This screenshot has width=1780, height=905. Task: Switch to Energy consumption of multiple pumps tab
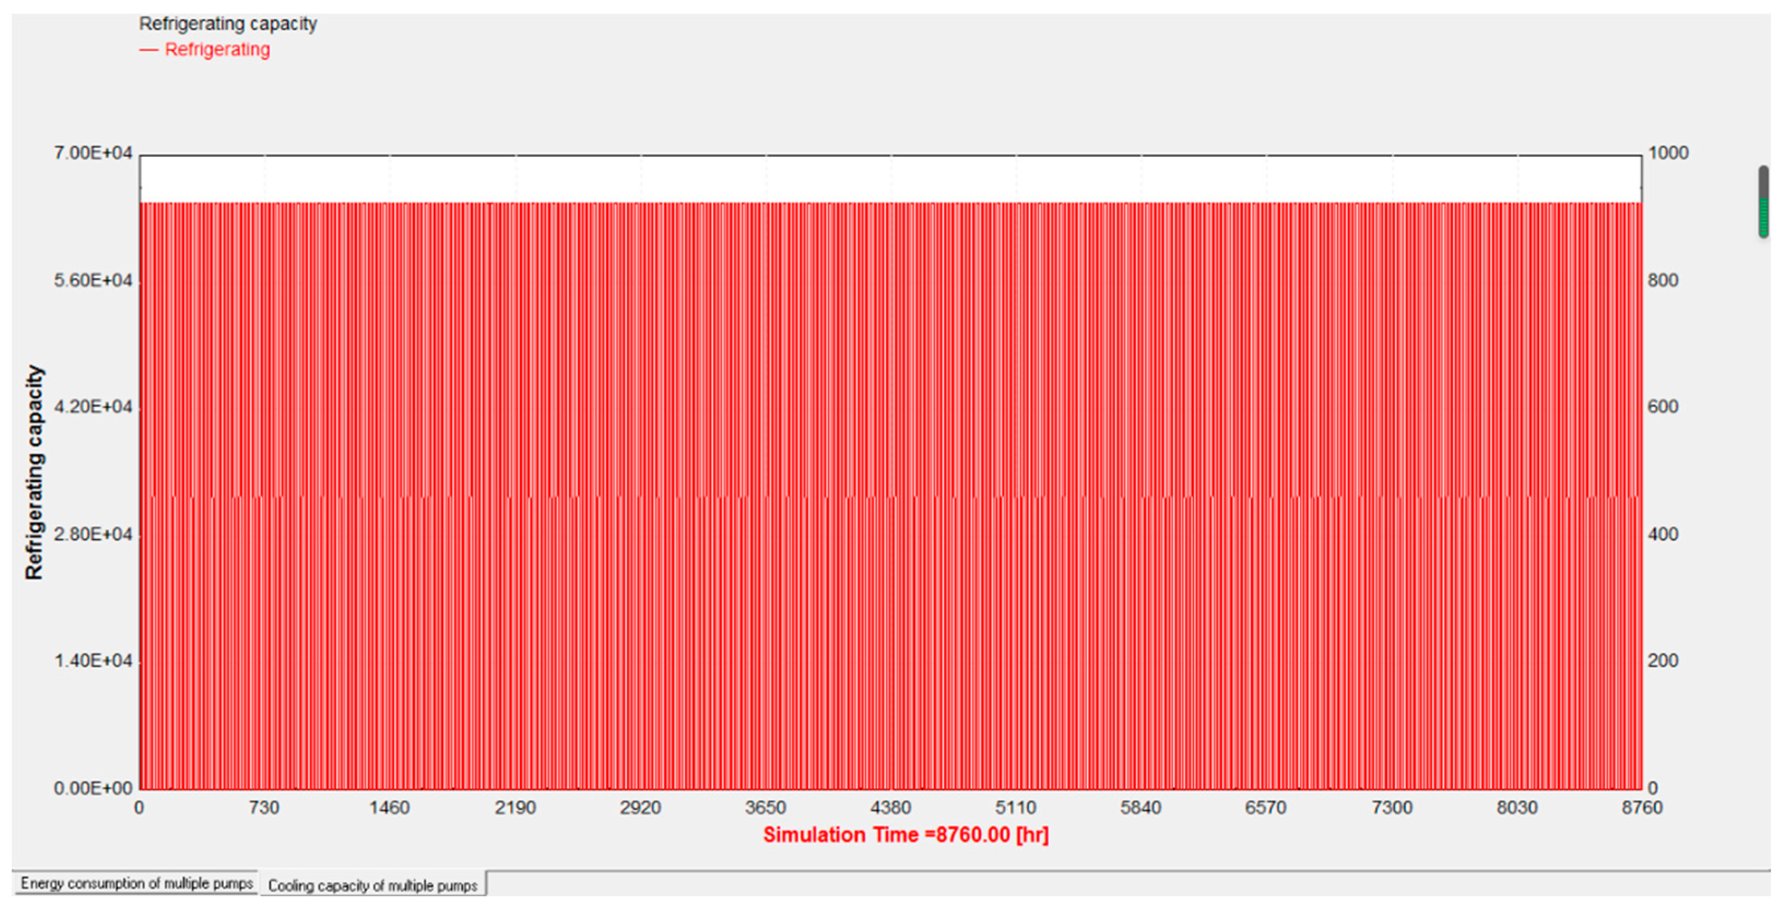tap(136, 883)
